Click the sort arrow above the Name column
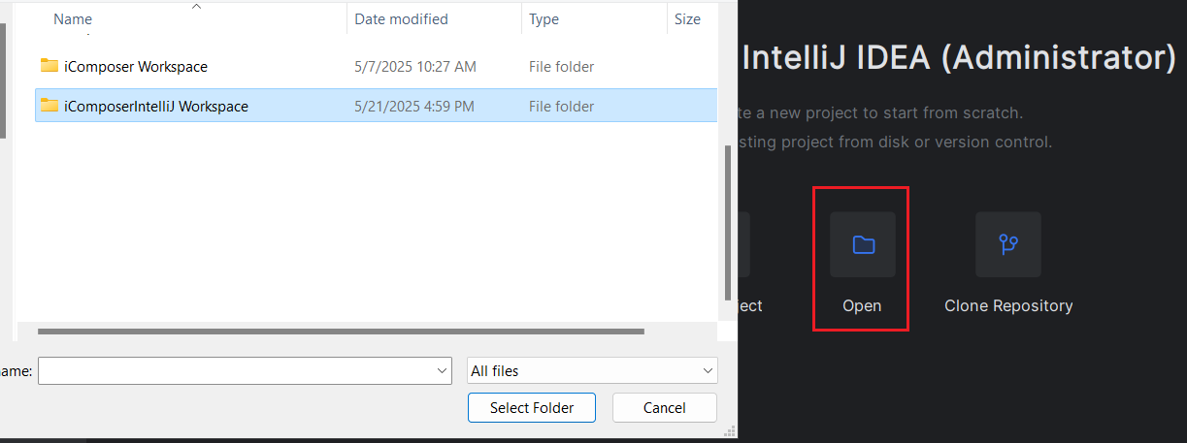The width and height of the screenshot is (1187, 443). coord(196,7)
